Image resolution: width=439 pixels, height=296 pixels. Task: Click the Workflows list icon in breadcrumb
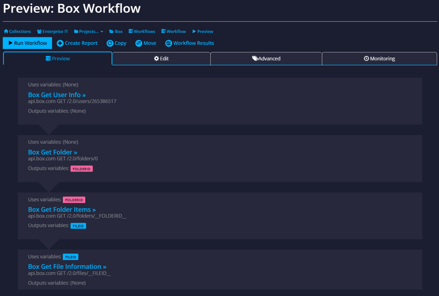tap(131, 31)
